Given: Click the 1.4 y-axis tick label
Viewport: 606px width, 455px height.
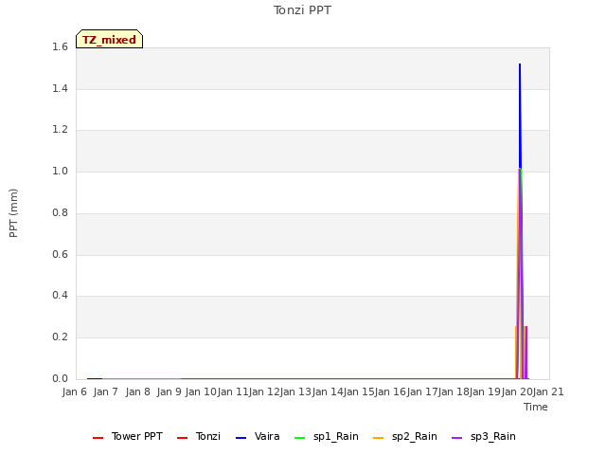Looking at the screenshot, I should pyautogui.click(x=60, y=88).
